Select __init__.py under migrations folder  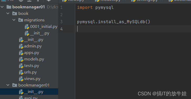point(40,33)
